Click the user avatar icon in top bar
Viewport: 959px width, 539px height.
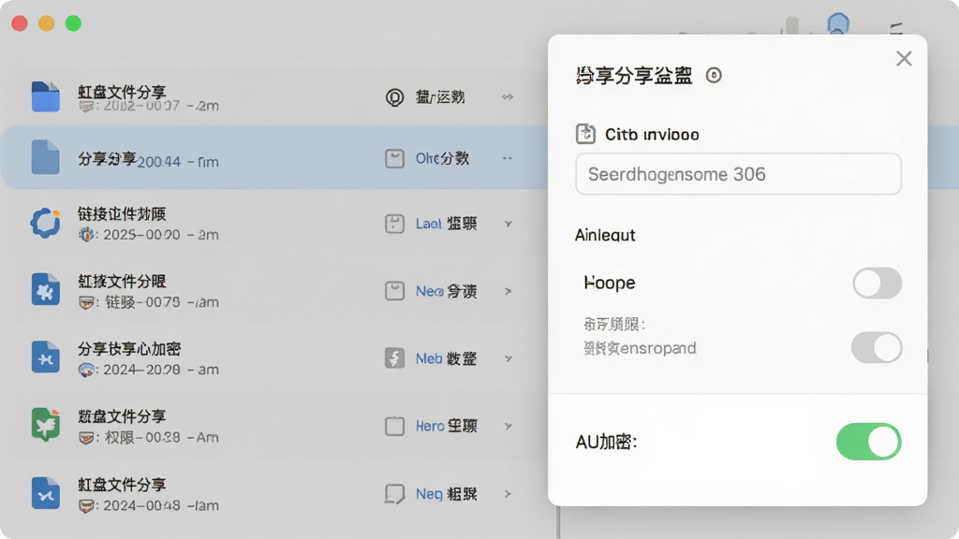tap(838, 24)
